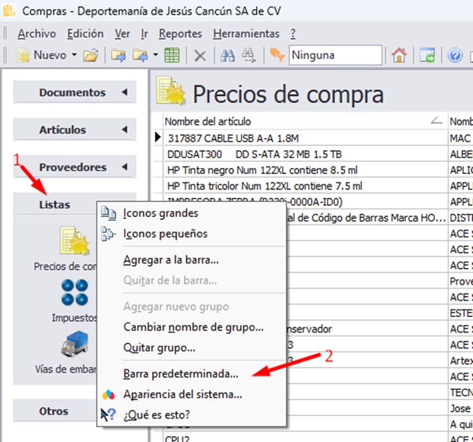
Task: Click the green spreadsheet grid icon
Action: pyautogui.click(x=172, y=55)
